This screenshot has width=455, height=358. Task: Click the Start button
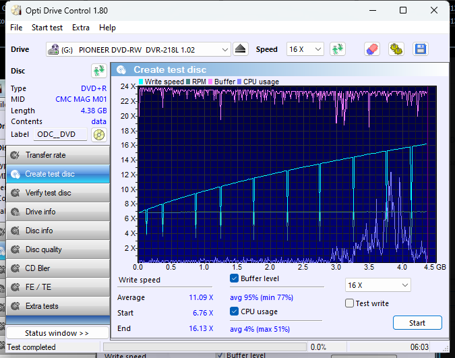417,323
